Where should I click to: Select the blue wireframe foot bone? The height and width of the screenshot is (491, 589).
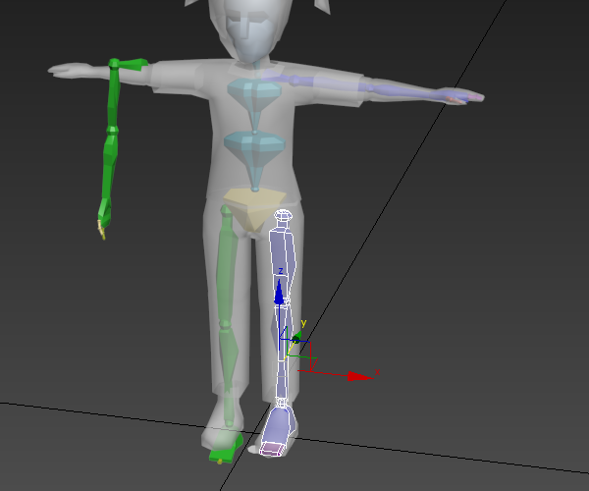[x=277, y=424]
